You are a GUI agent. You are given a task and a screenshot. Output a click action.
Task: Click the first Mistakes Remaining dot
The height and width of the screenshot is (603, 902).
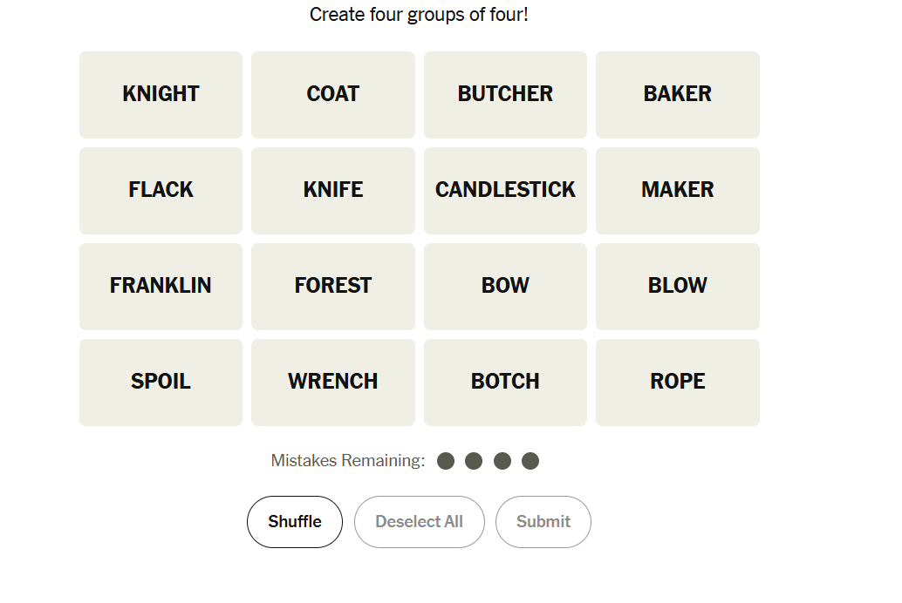[446, 461]
